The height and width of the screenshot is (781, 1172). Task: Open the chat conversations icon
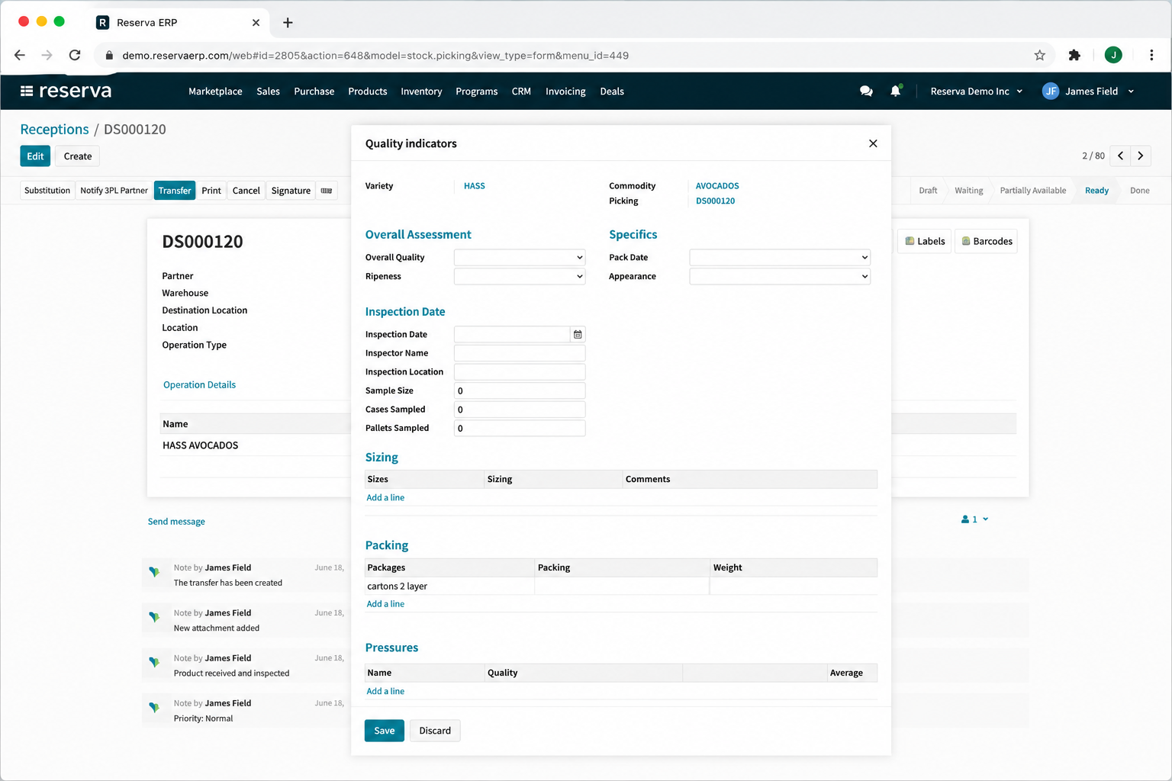(866, 91)
